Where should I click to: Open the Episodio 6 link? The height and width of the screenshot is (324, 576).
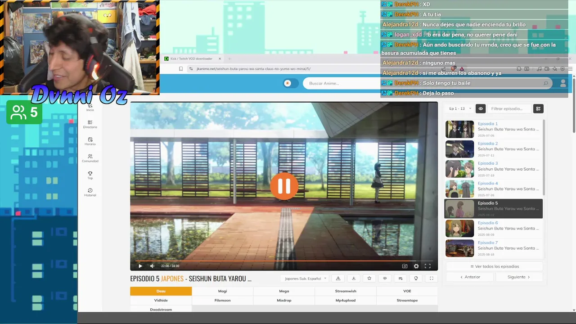coord(487,223)
